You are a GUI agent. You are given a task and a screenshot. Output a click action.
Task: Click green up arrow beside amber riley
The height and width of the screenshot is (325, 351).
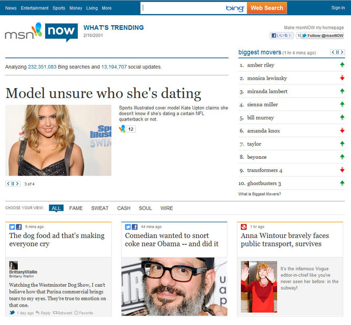tap(342, 65)
